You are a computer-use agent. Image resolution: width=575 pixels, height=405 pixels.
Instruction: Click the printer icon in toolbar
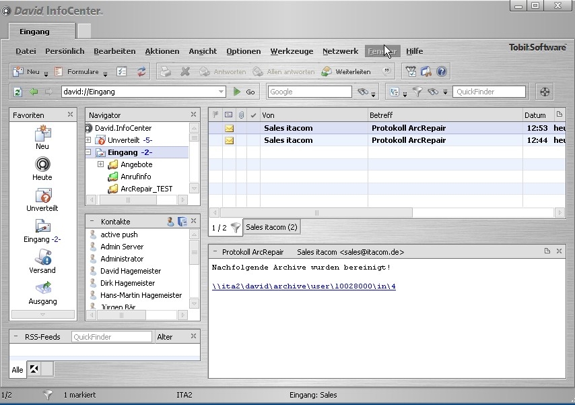pos(166,71)
